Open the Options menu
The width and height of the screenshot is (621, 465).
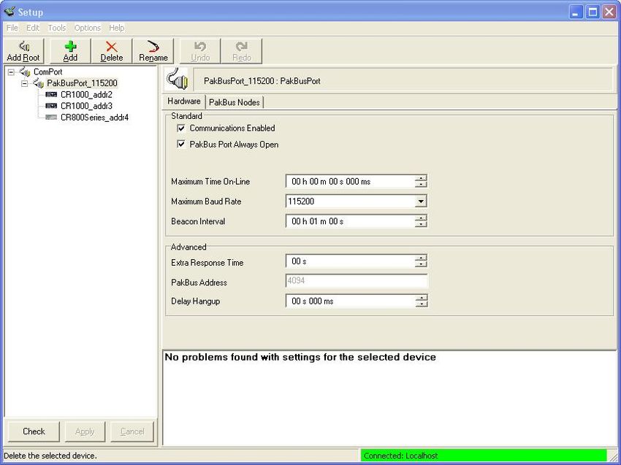pos(88,28)
